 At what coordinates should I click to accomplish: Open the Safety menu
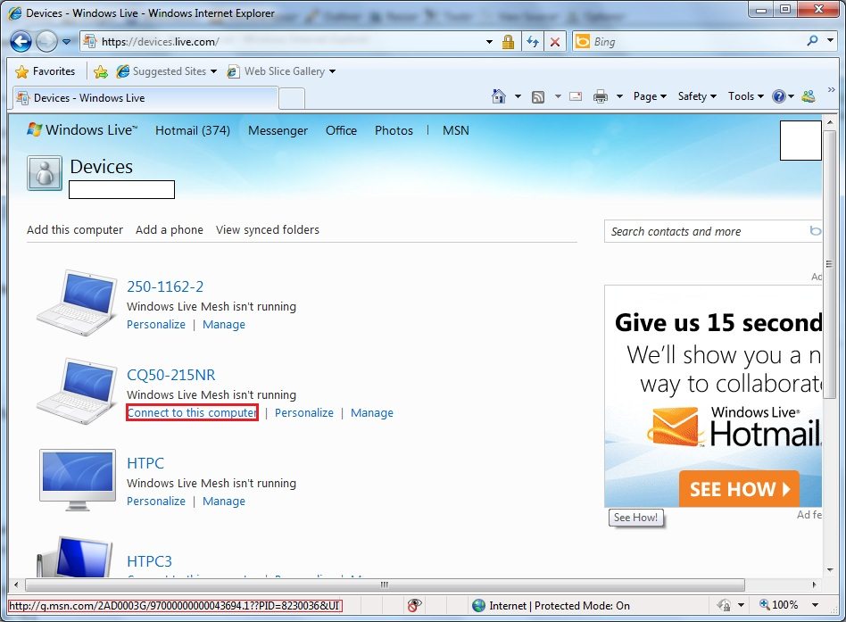pos(697,96)
